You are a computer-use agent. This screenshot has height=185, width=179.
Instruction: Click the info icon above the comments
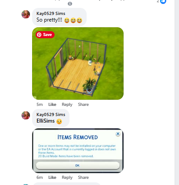pyautogui.click(x=70, y=4)
